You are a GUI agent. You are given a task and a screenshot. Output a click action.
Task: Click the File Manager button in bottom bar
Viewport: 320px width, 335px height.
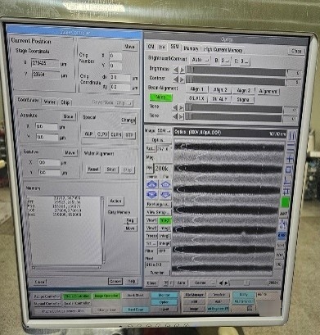[x=194, y=295]
